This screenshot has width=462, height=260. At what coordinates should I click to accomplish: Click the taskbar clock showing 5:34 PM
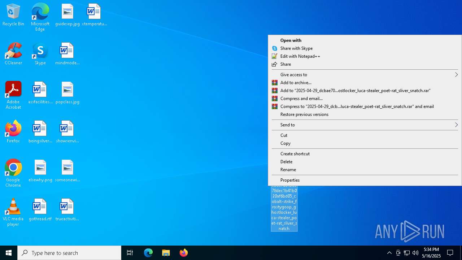pyautogui.click(x=431, y=253)
